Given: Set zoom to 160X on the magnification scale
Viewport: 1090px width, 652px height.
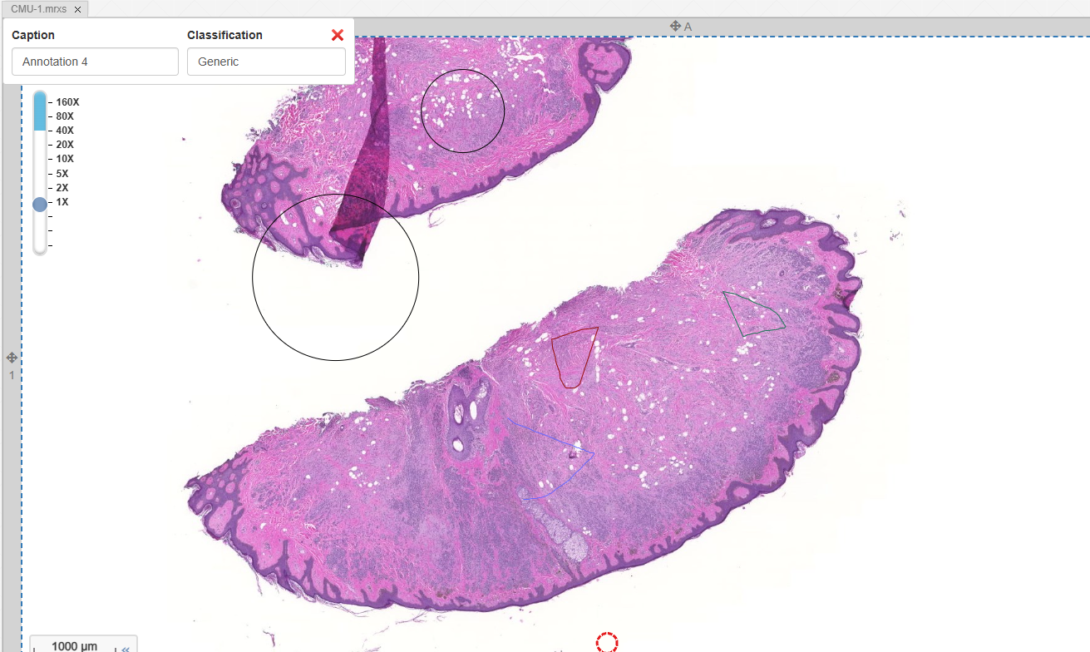Looking at the screenshot, I should pos(67,102).
